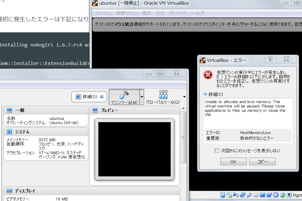Open the Global Tools dropdown arrow
302x201 pixels.
184,97
